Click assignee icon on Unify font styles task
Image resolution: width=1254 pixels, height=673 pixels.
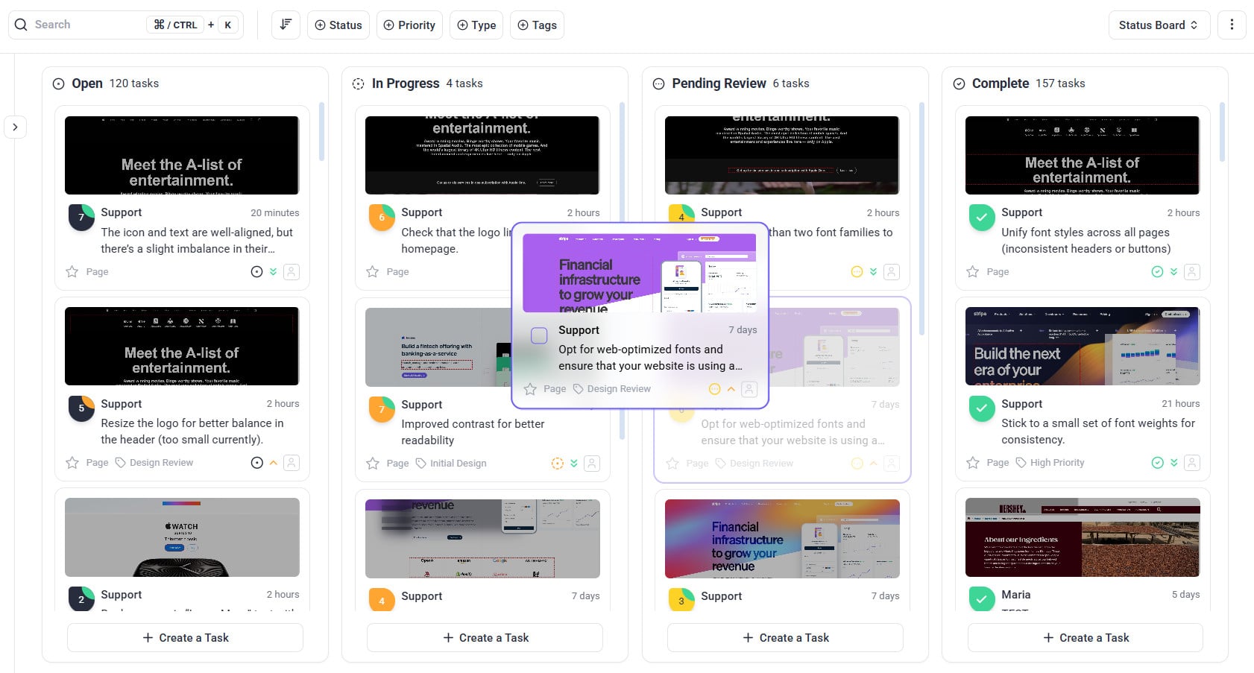tap(1192, 272)
